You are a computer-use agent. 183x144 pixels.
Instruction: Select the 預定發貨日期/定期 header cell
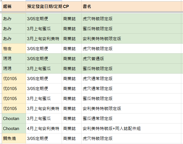pos(44,6)
